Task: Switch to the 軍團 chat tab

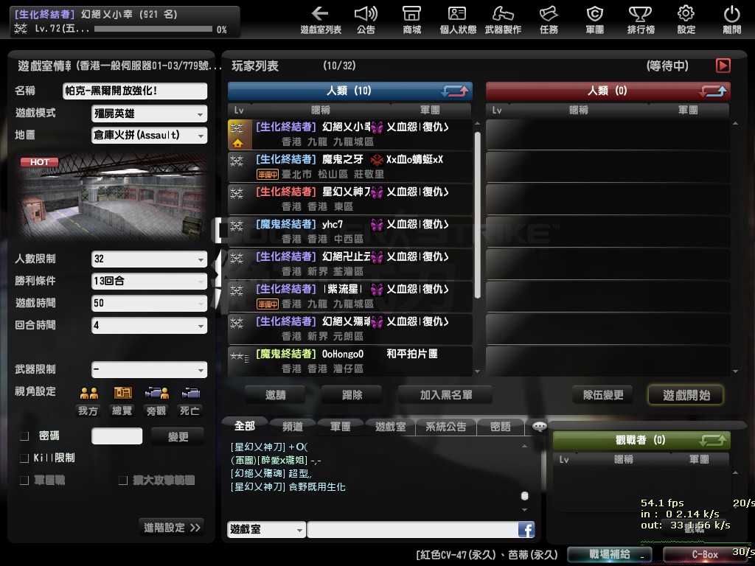Action: (340, 427)
